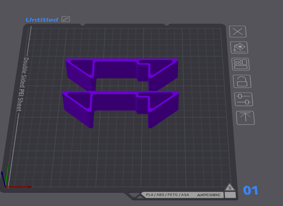Open plate settings sliders icon
Screen dimensions: 283x206
pos(244,99)
